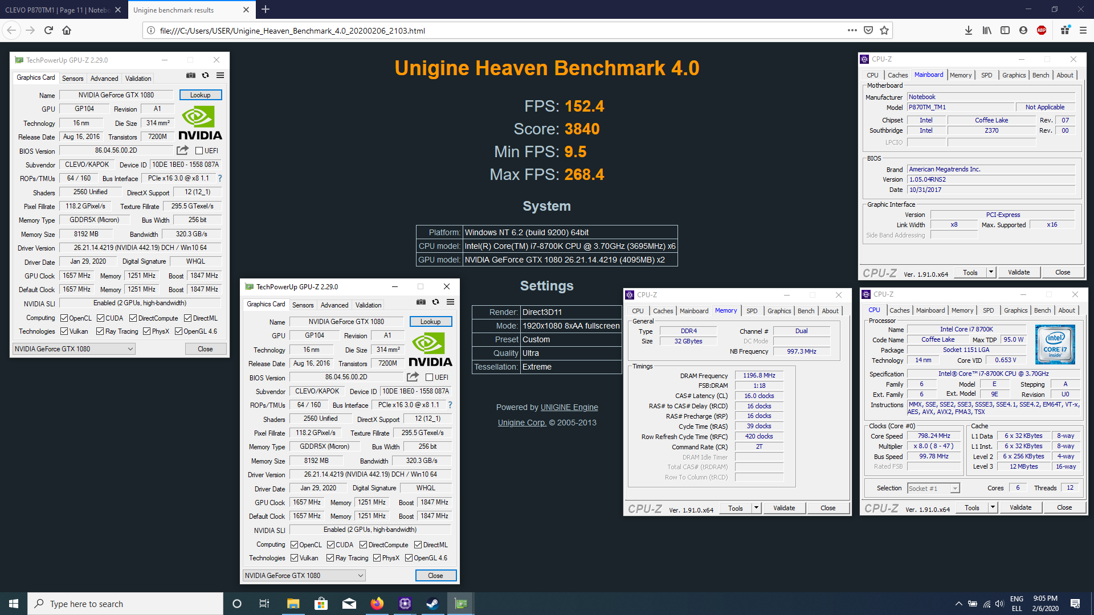Click Close button in Memory CPU-Z window
Viewport: 1094px width, 615px height.
coord(828,508)
